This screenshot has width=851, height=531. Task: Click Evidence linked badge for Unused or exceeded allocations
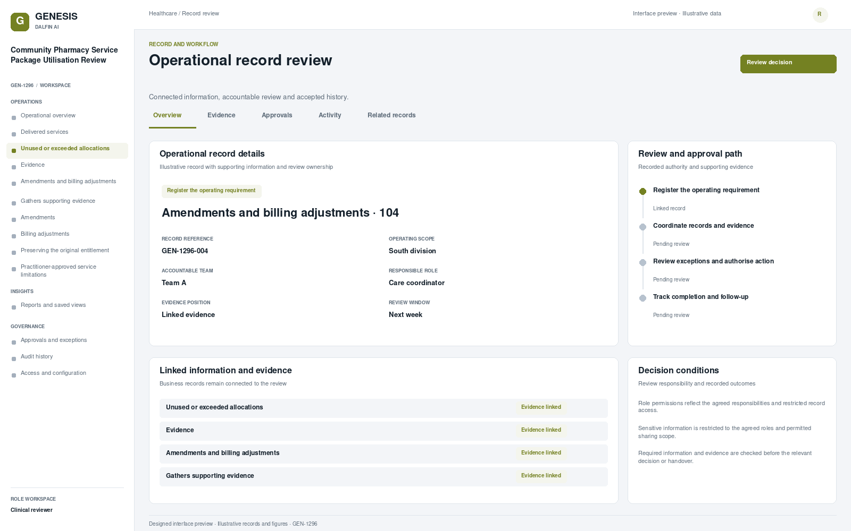[541, 407]
